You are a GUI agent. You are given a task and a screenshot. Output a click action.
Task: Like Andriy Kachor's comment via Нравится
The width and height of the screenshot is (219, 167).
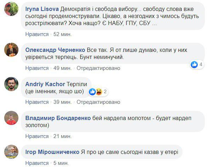click(x=37, y=102)
